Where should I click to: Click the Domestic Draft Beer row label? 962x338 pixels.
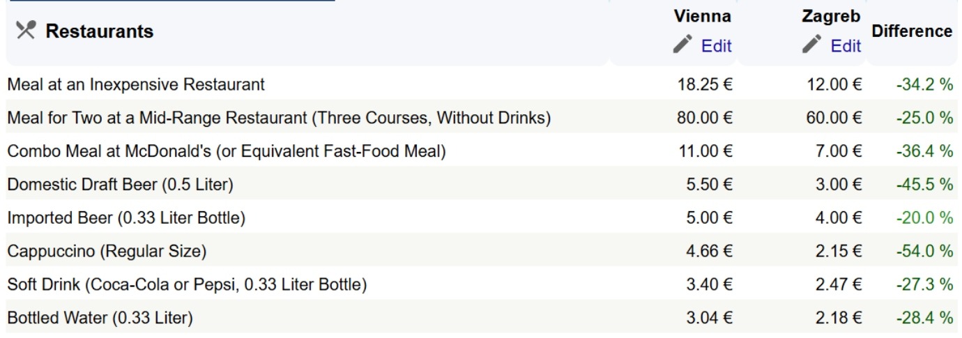pos(120,185)
